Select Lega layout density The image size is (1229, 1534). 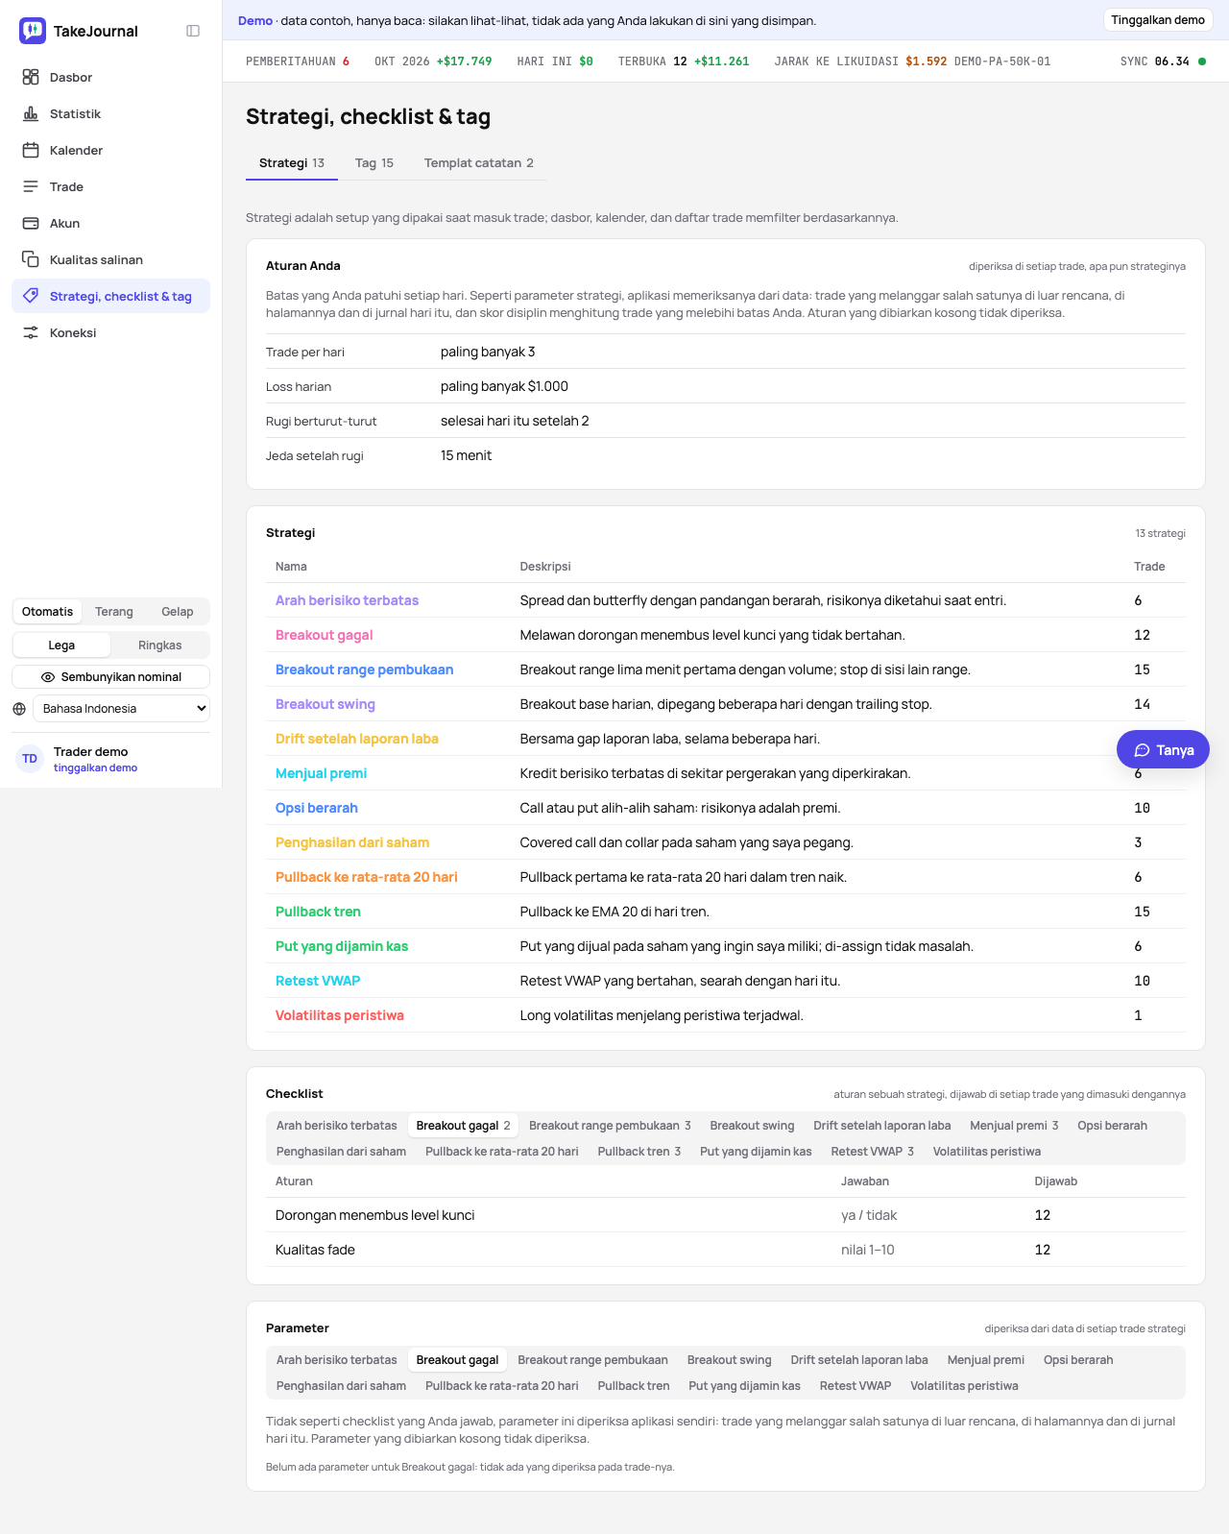(x=61, y=645)
